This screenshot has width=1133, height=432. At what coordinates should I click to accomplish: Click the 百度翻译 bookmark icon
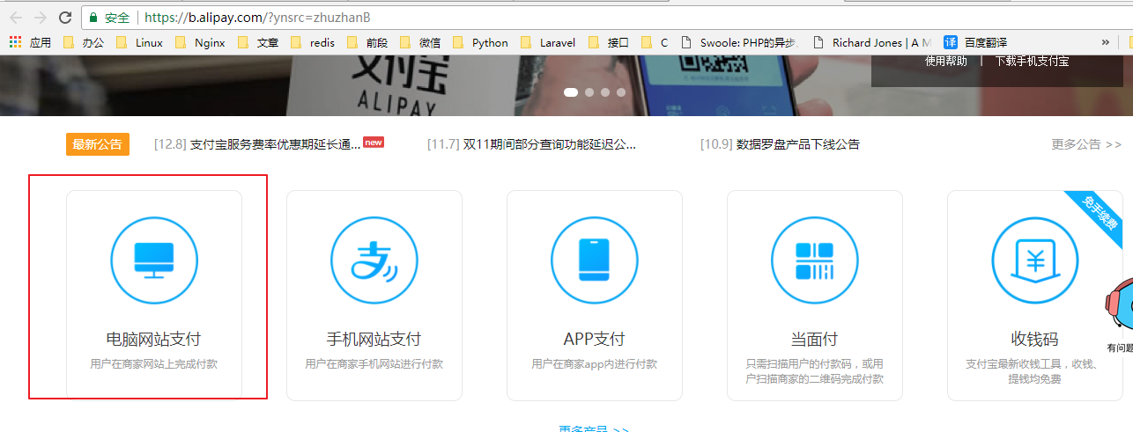951,42
